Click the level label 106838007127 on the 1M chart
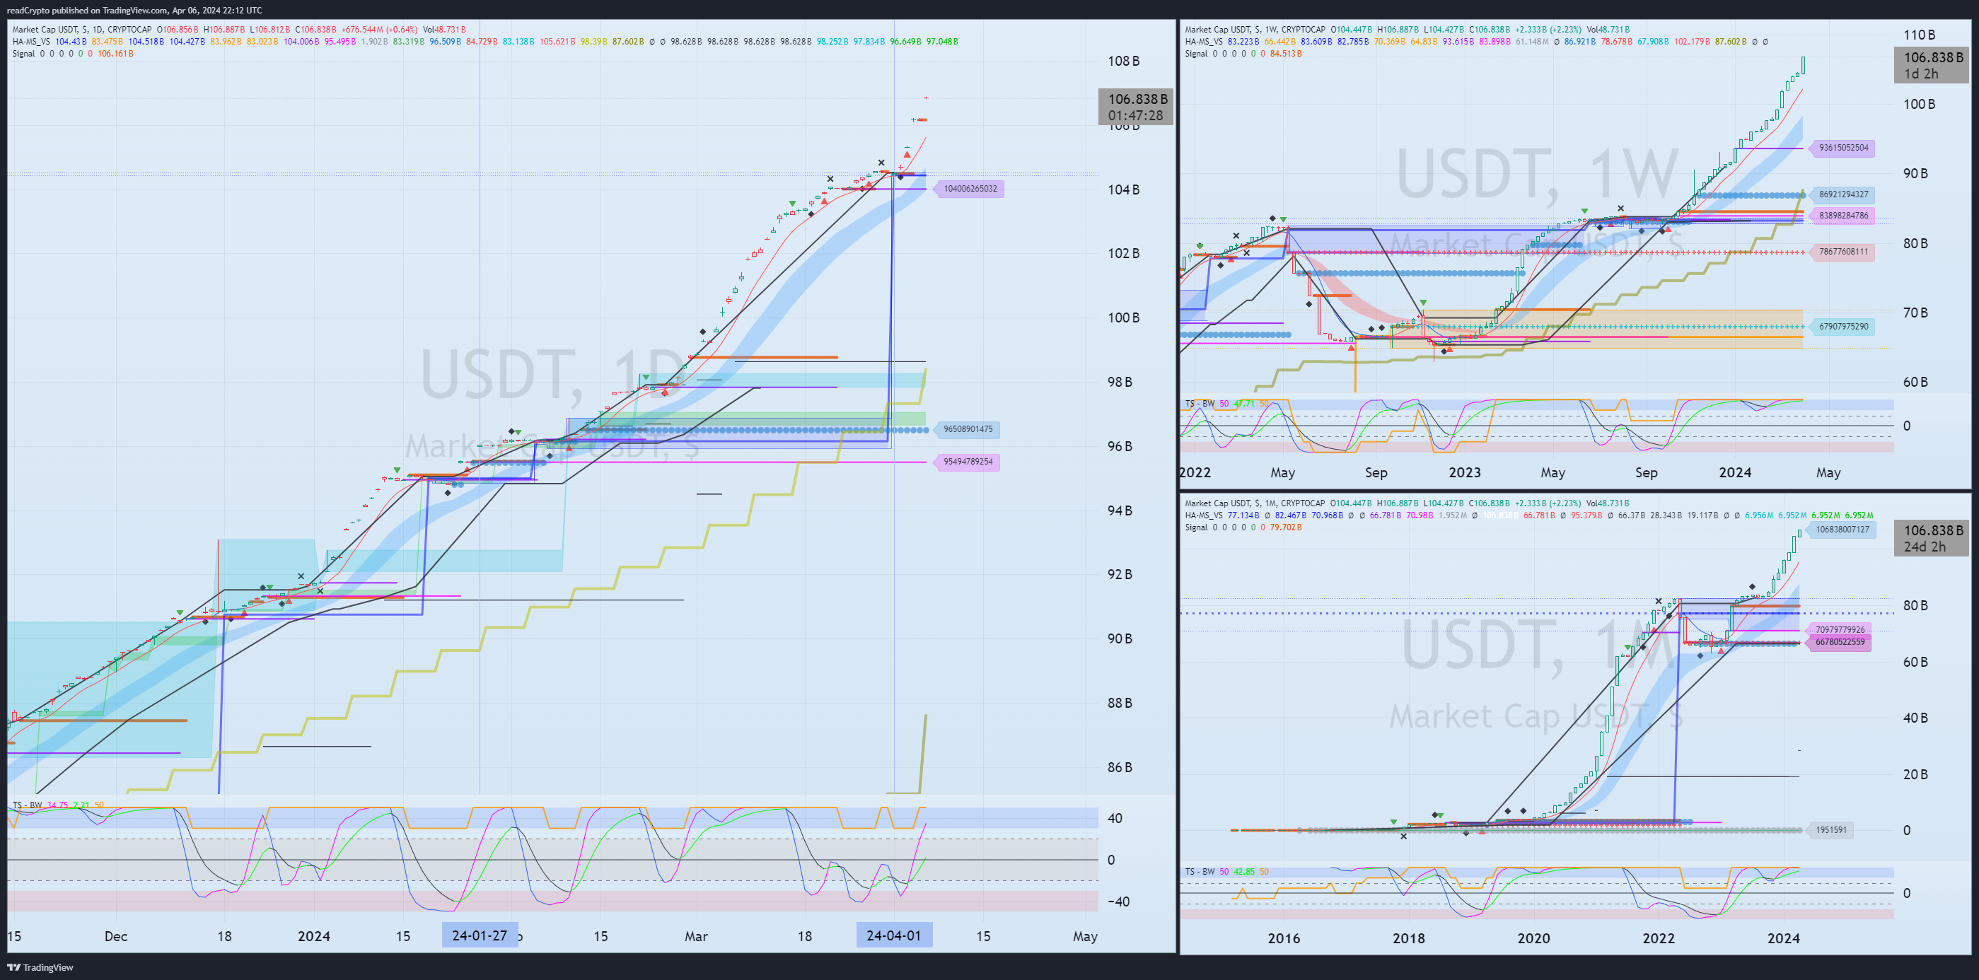This screenshot has width=1979, height=980. click(1842, 530)
